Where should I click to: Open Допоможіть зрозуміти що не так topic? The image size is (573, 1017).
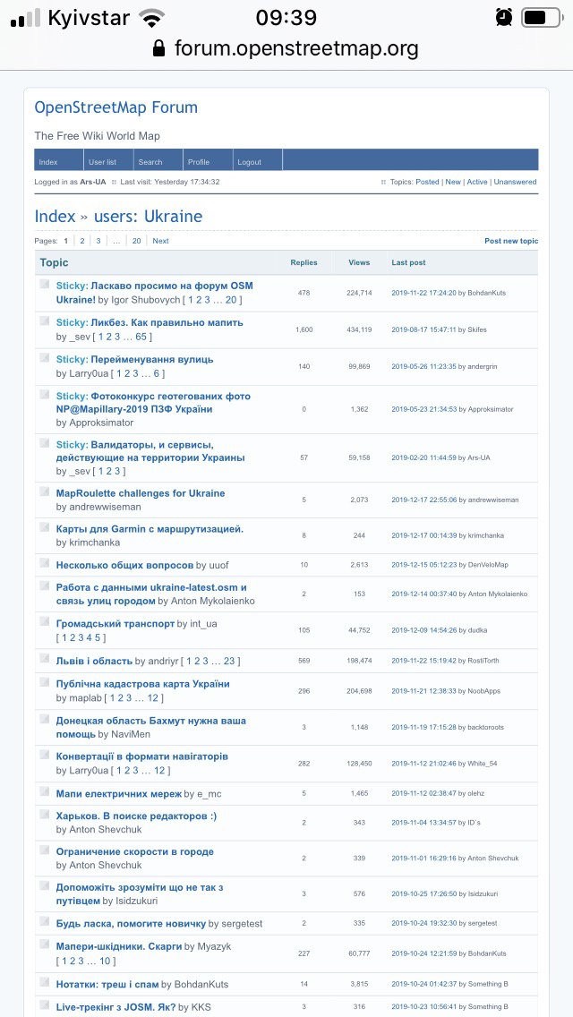(140, 893)
